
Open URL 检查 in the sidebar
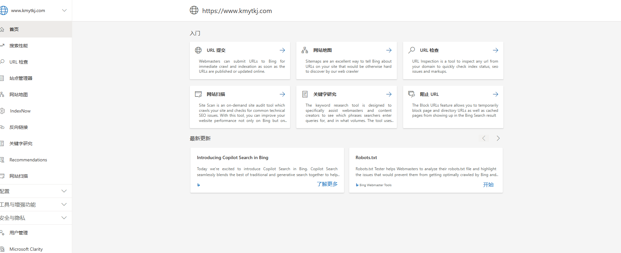tap(36, 62)
